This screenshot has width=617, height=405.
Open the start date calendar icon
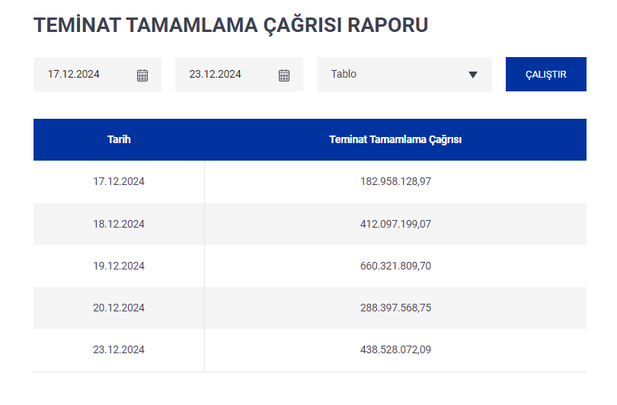(142, 75)
